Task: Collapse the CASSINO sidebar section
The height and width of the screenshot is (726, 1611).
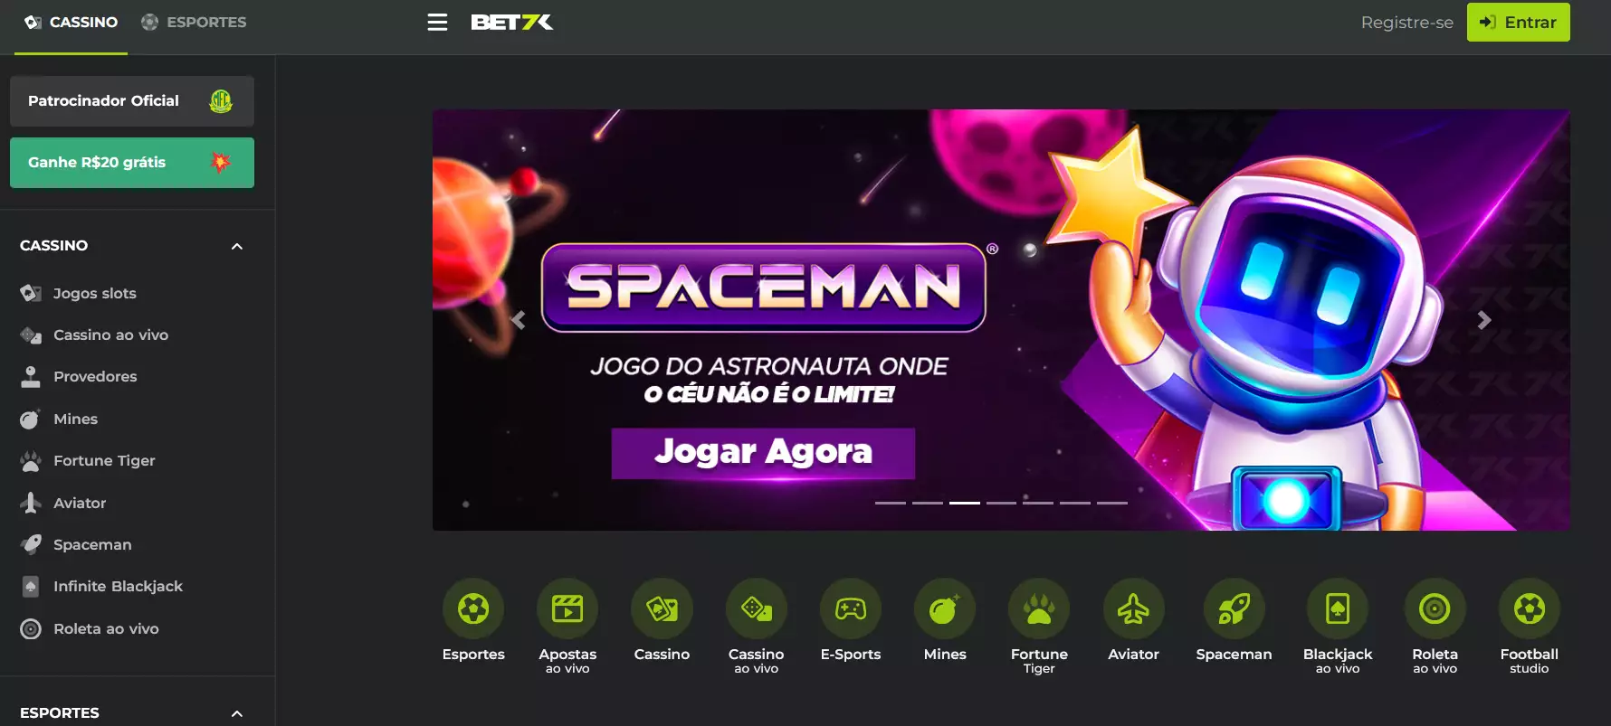Action: 237,246
